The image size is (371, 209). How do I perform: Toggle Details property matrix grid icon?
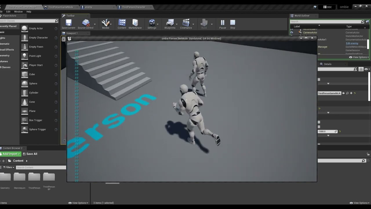tap(361, 69)
